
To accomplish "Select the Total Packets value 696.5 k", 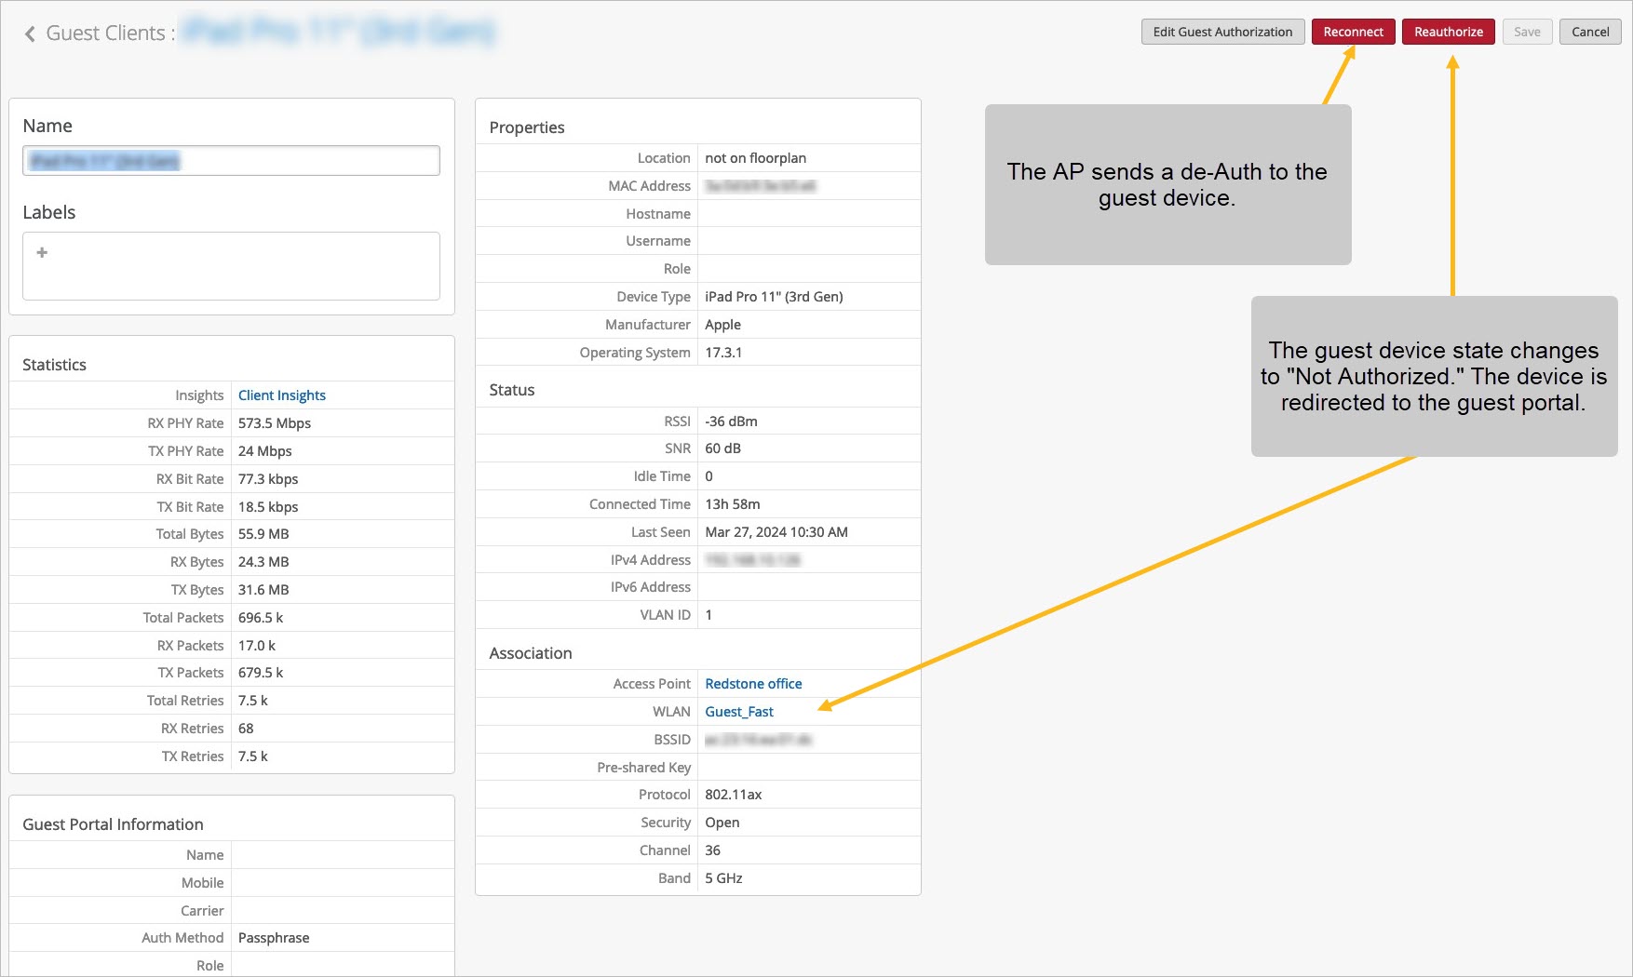I will [261, 618].
